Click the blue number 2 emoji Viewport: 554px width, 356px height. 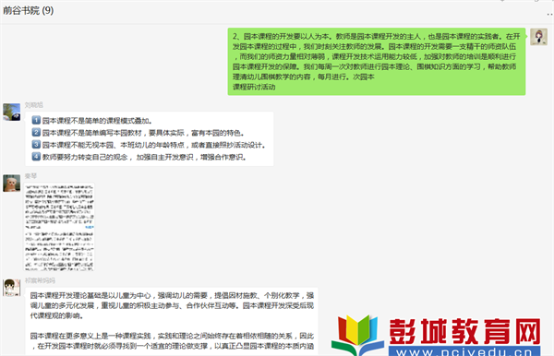pyautogui.click(x=36, y=132)
